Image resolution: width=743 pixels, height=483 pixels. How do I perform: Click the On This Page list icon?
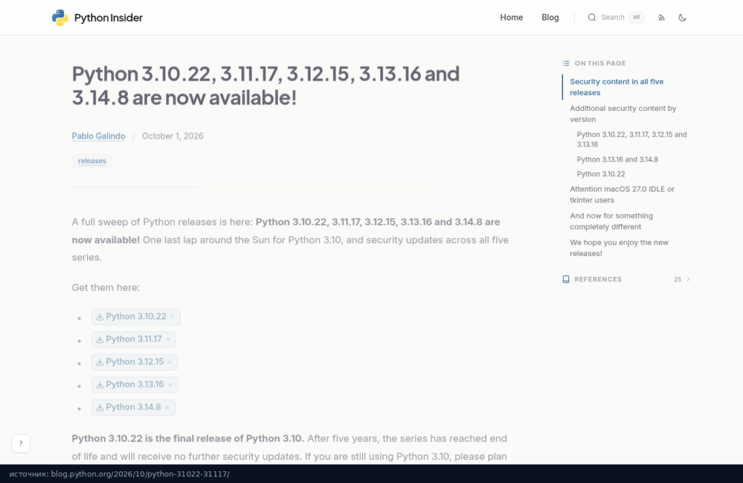566,63
